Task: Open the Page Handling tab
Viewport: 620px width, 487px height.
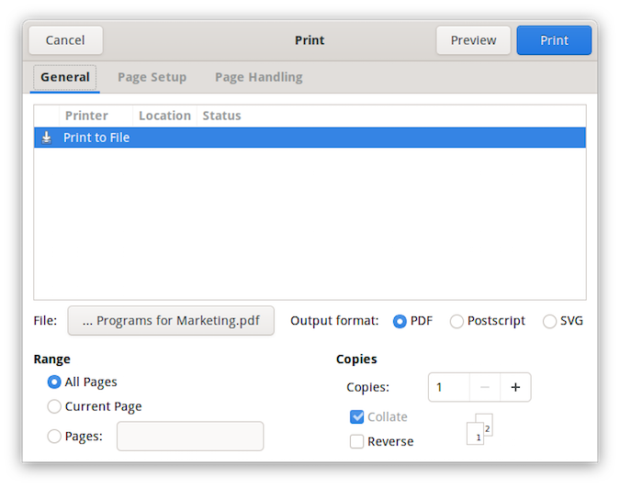Action: pyautogui.click(x=258, y=77)
